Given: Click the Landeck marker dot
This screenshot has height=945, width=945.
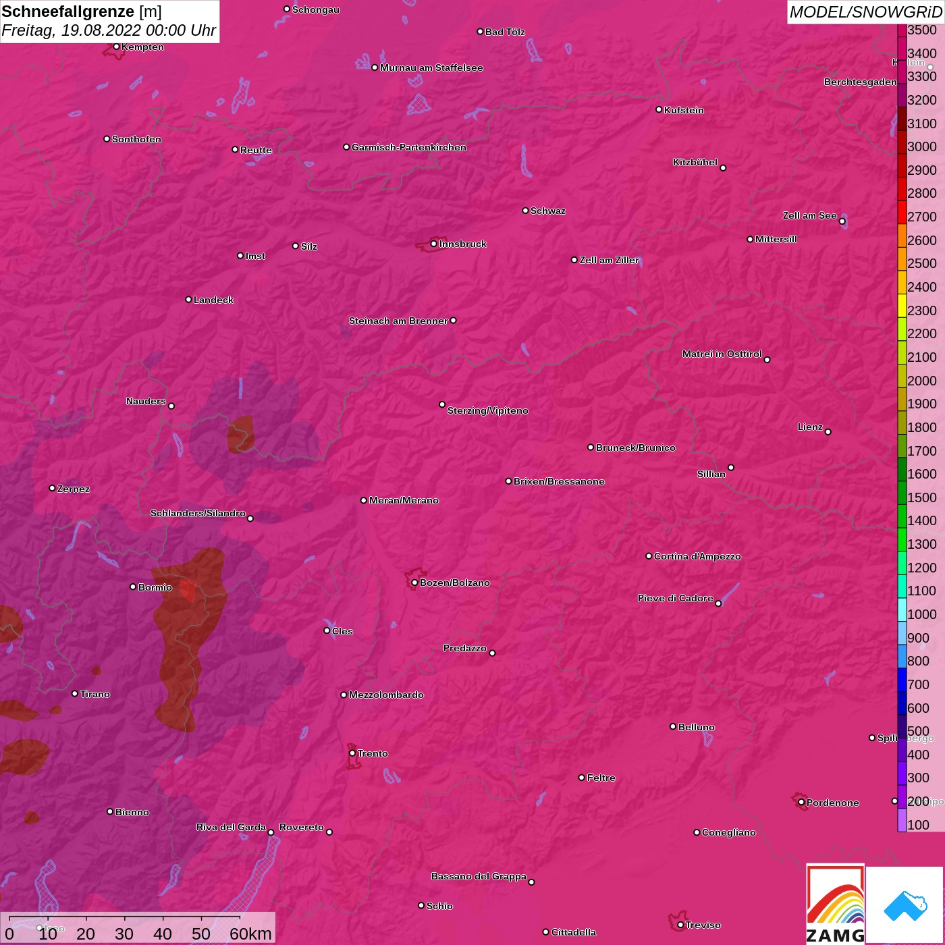Looking at the screenshot, I should click(188, 299).
